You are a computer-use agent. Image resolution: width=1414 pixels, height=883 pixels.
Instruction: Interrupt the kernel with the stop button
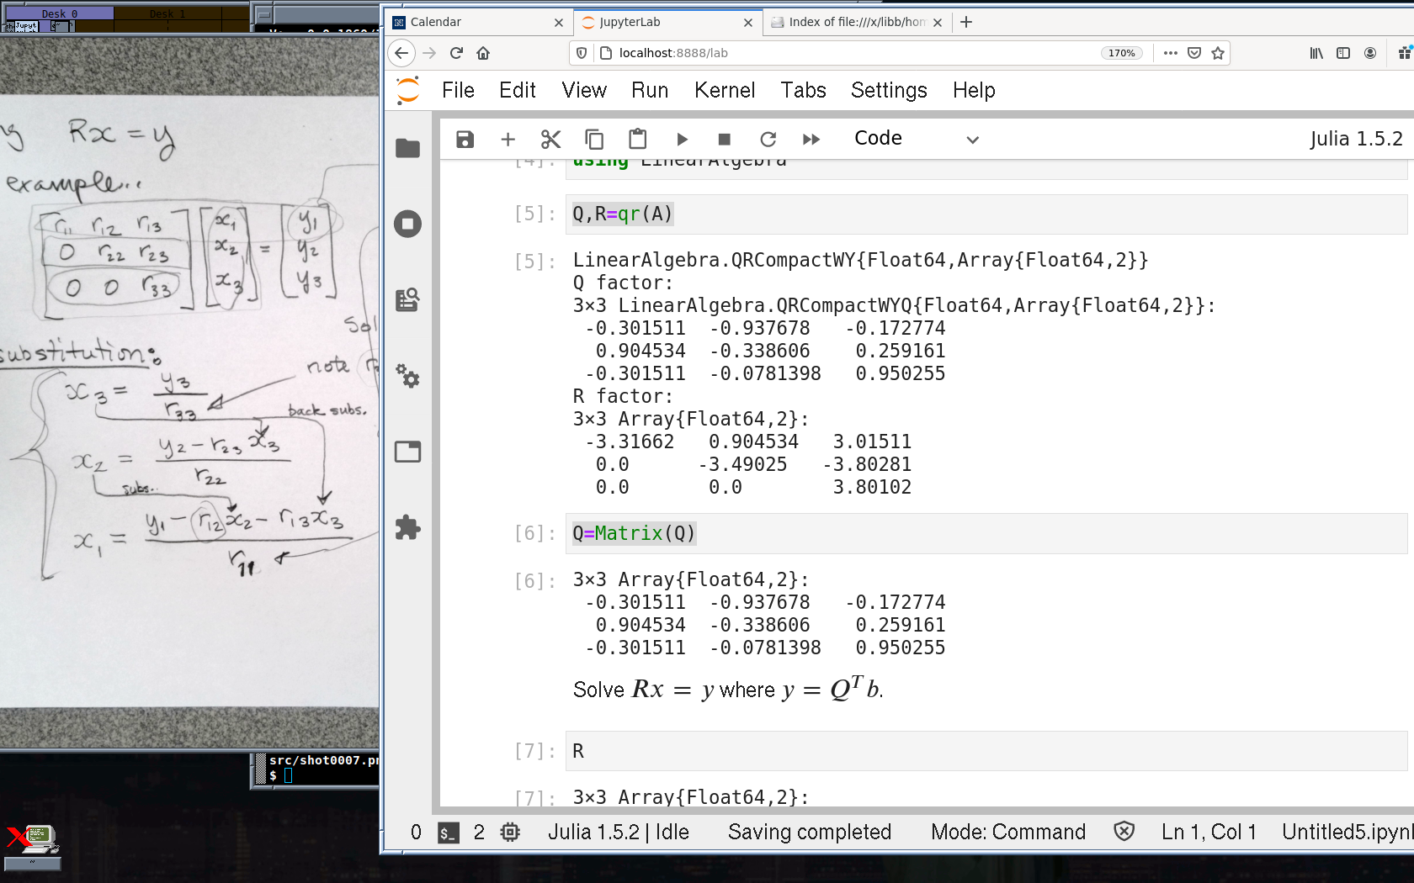pyautogui.click(x=724, y=140)
